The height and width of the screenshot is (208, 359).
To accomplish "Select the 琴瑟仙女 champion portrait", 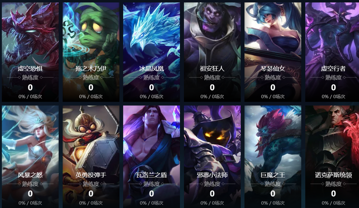I will [273, 52].
